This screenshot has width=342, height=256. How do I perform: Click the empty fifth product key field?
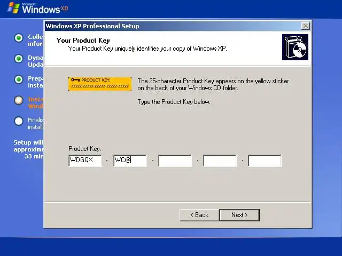pos(265,161)
